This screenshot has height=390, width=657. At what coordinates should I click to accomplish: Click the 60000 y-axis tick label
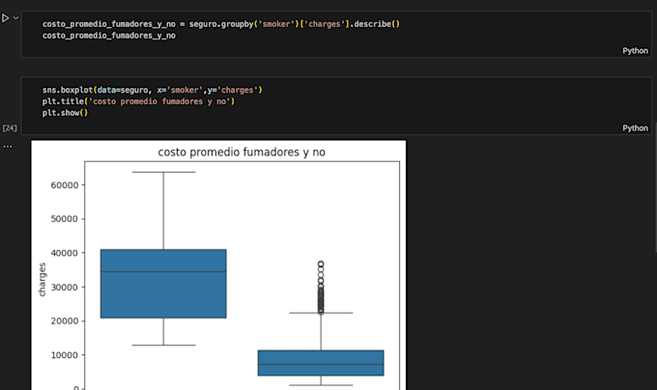coord(65,185)
